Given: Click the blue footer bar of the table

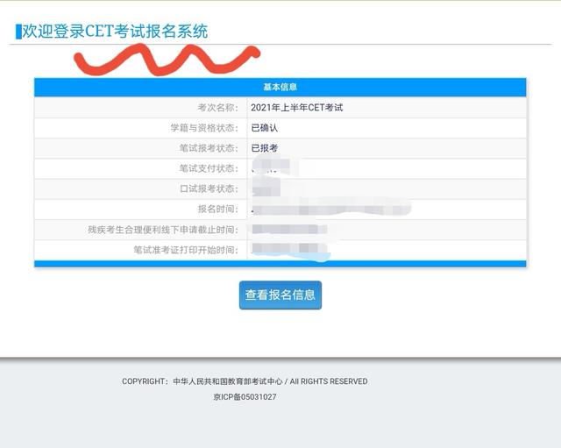Looking at the screenshot, I should [280, 264].
